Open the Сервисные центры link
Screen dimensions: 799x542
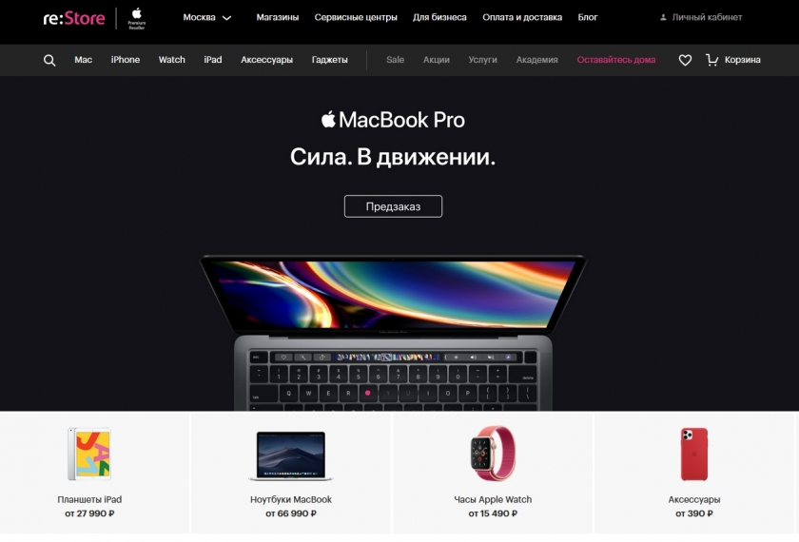point(356,17)
